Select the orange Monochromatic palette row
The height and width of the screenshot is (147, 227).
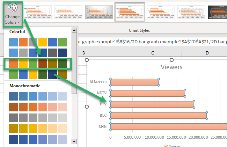(x=38, y=107)
